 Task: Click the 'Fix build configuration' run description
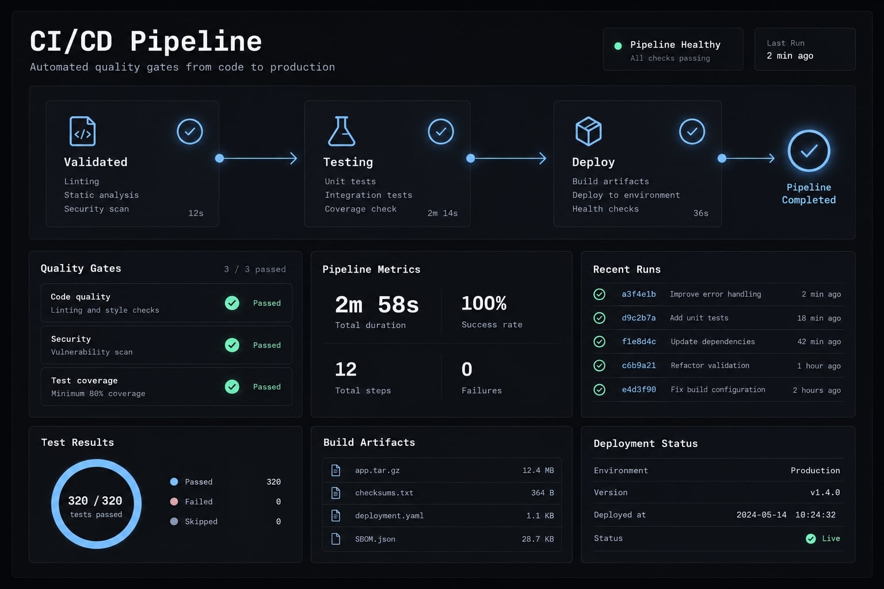[x=718, y=389]
